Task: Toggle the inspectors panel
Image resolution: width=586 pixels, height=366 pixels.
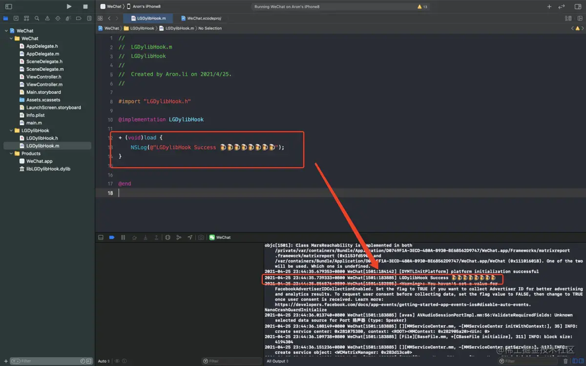Action: 577,6
